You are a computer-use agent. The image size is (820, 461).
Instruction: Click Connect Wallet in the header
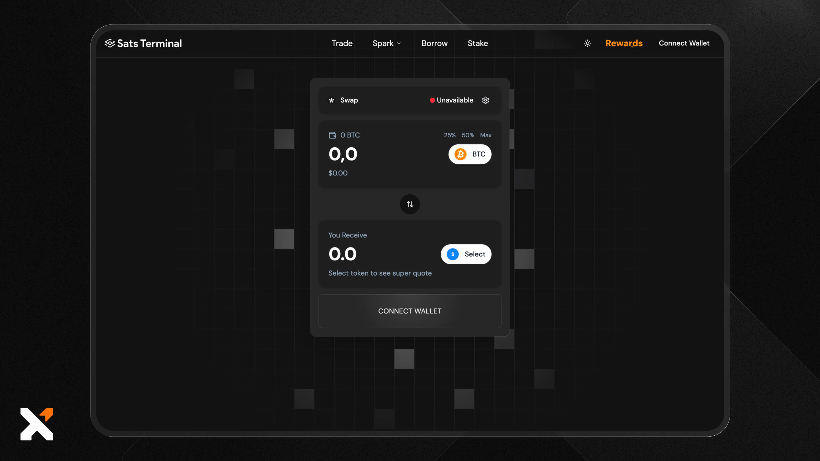[684, 43]
